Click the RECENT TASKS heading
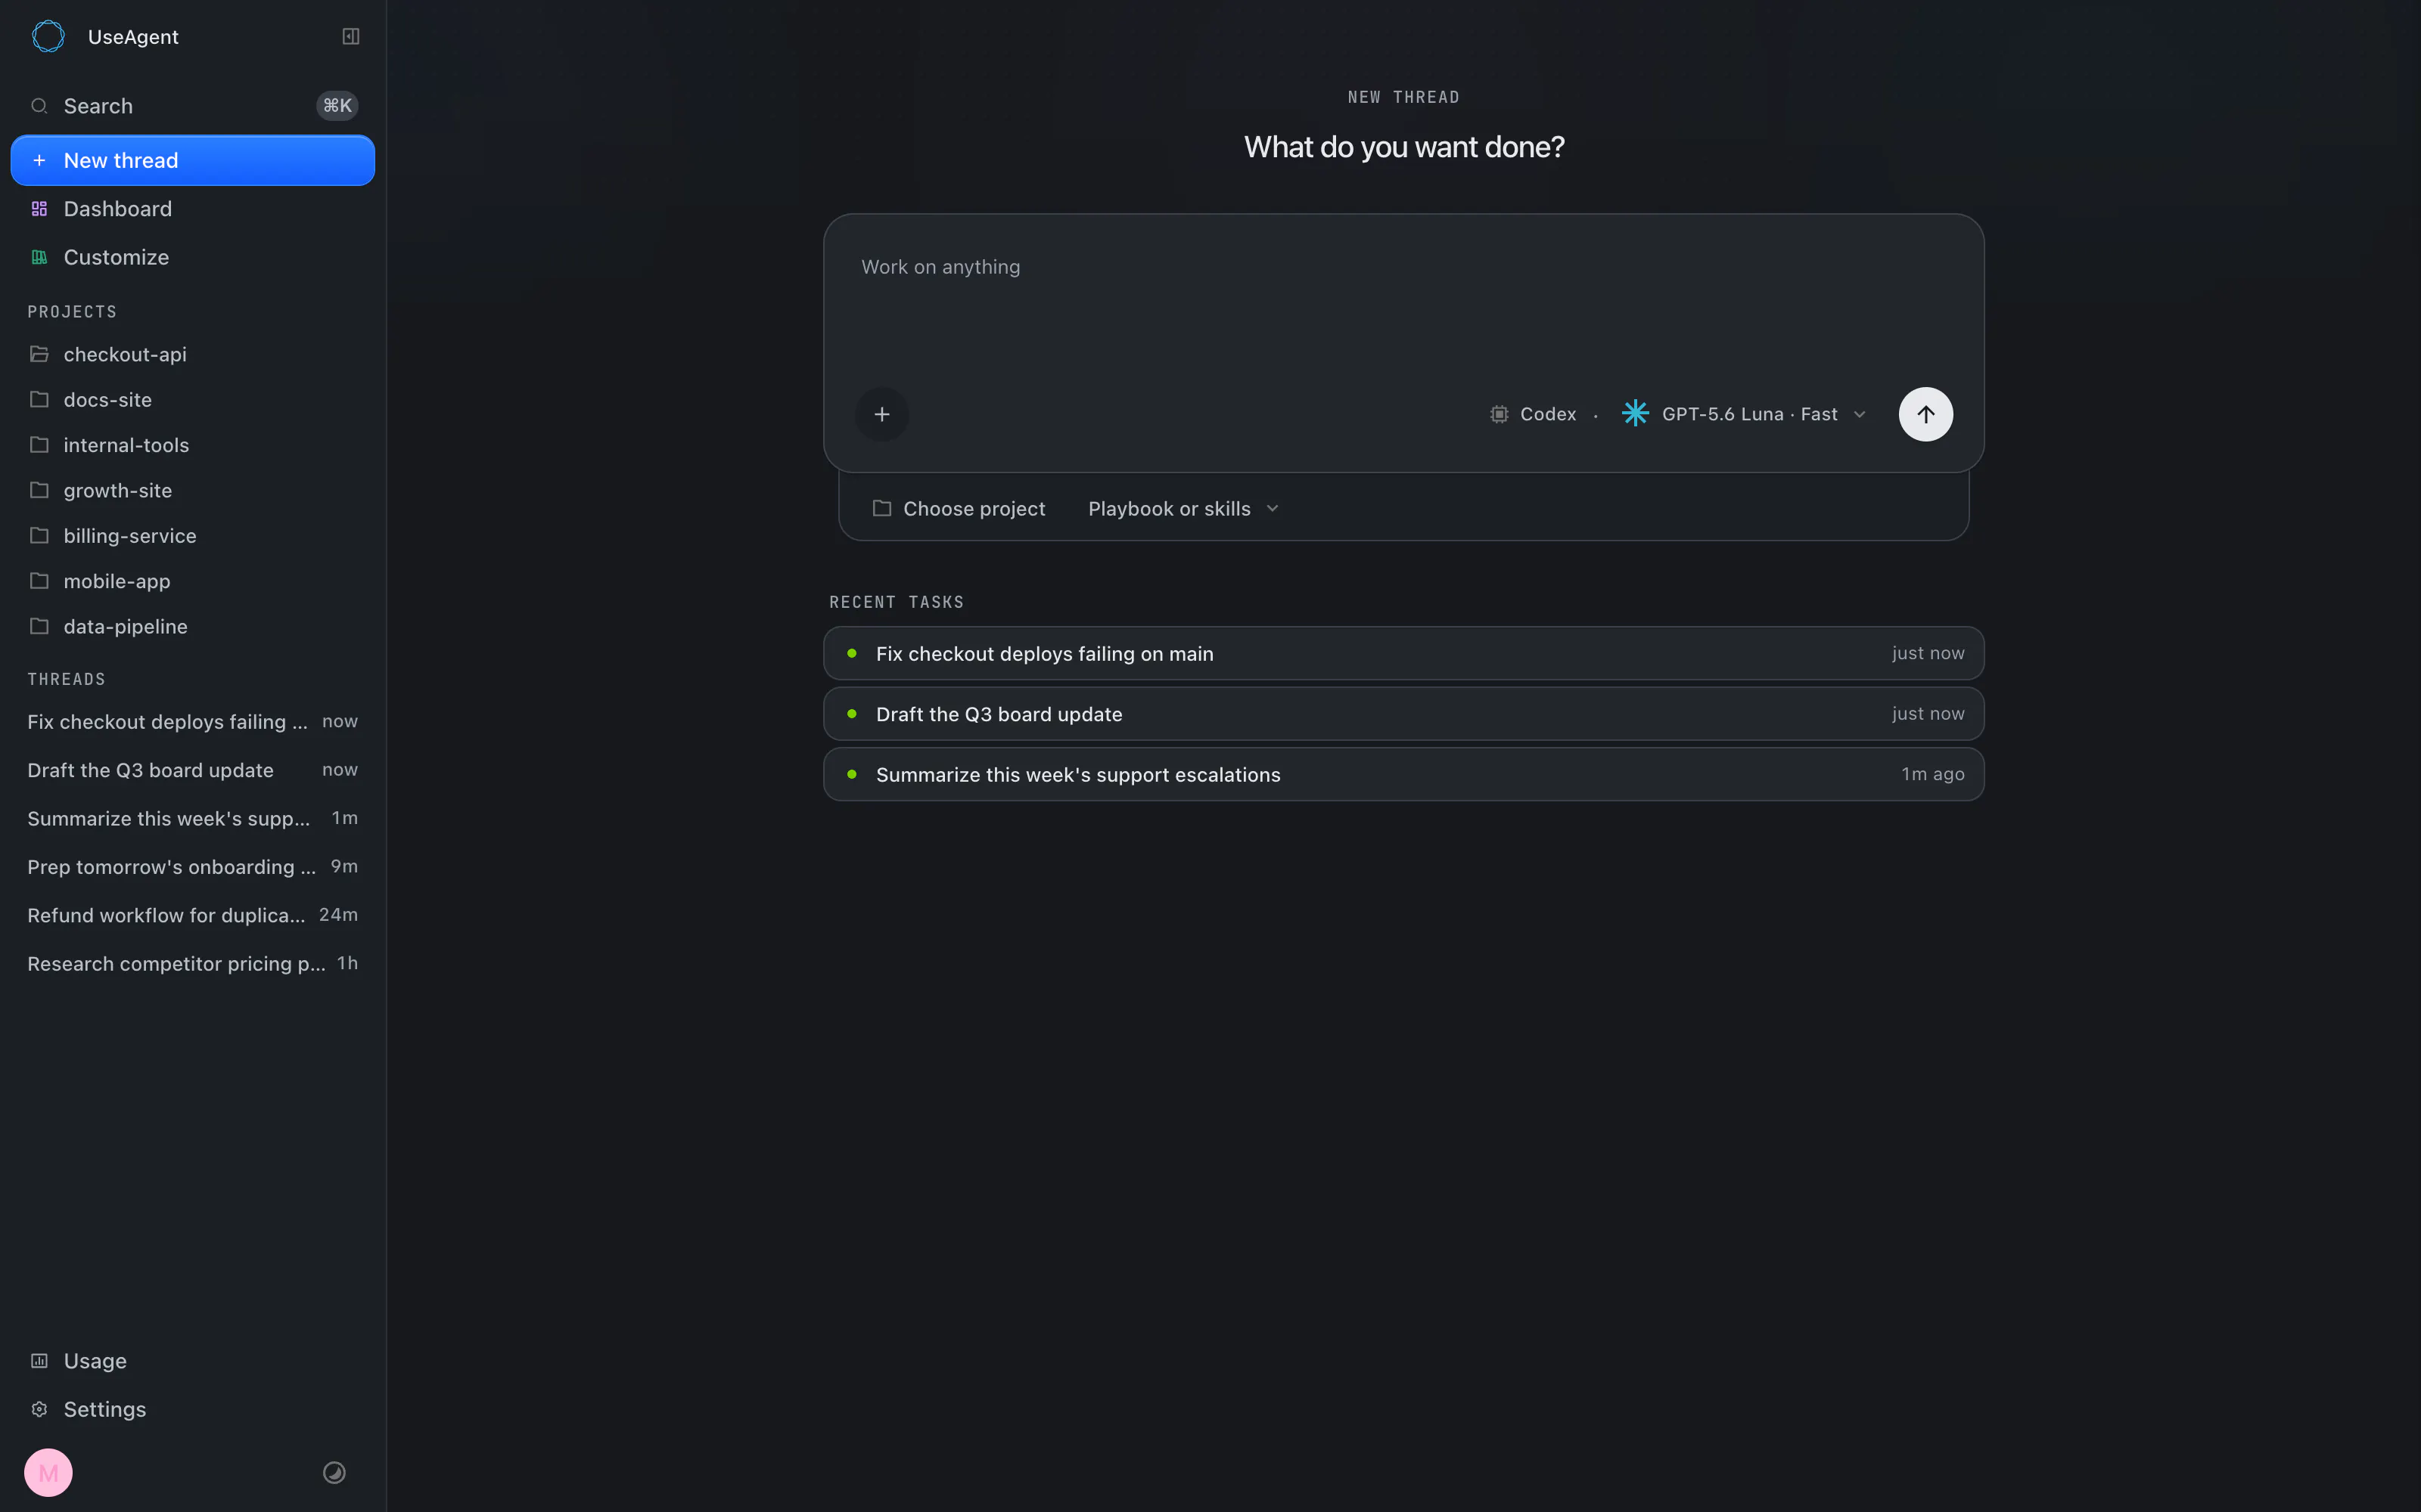Screen dimensions: 2421x1512 click(897, 602)
